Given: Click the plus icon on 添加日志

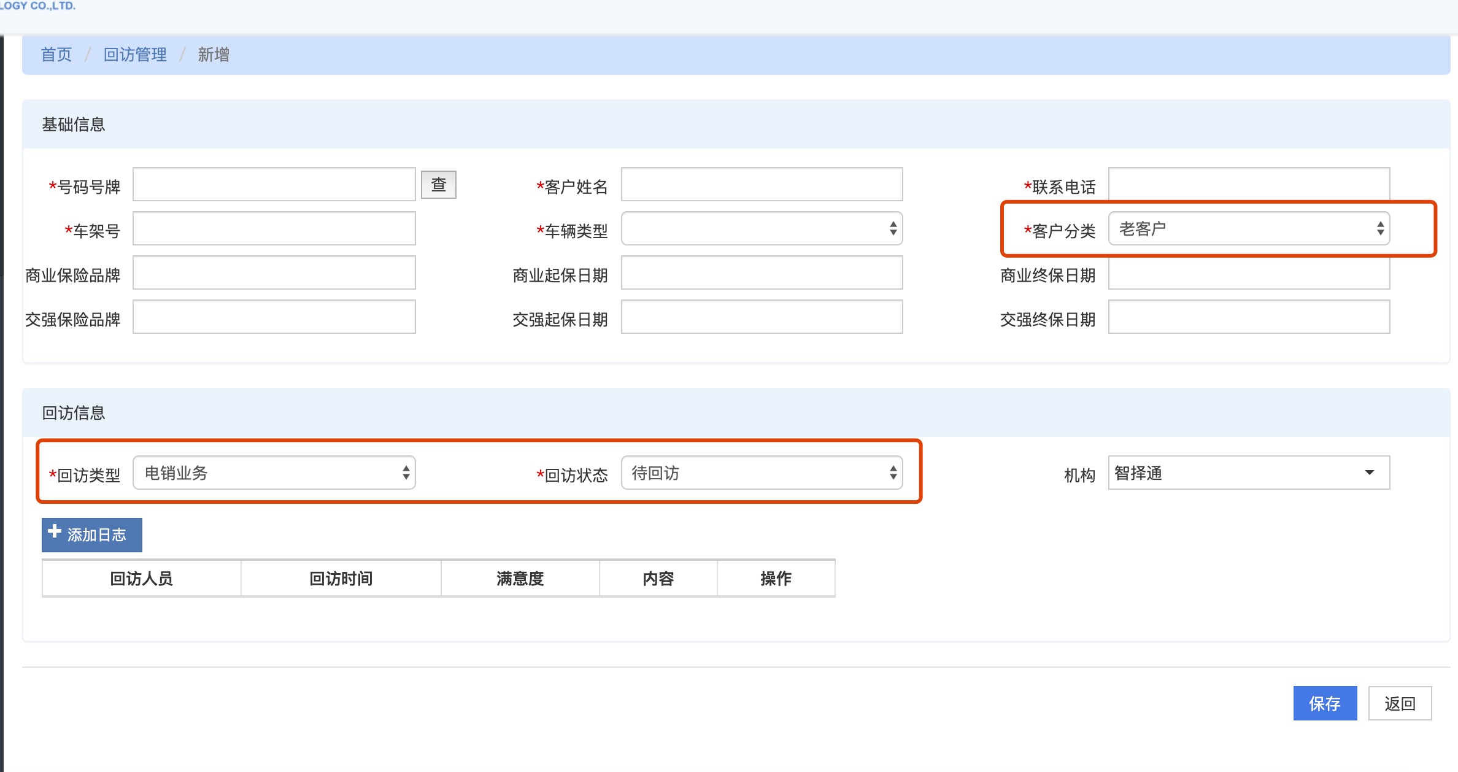Looking at the screenshot, I should pyautogui.click(x=55, y=532).
